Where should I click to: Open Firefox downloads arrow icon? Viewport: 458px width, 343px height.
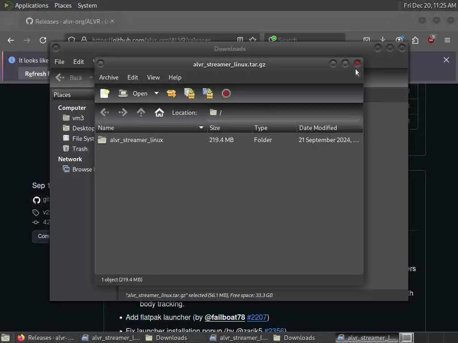pyautogui.click(x=383, y=40)
